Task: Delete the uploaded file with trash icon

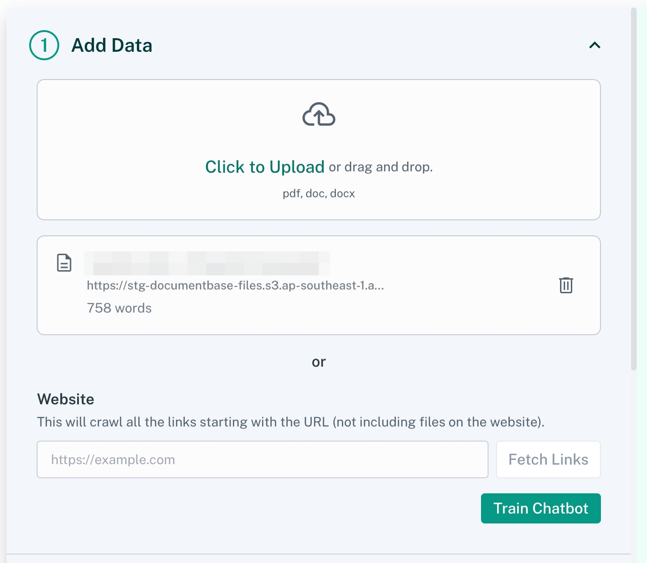Action: click(x=566, y=285)
